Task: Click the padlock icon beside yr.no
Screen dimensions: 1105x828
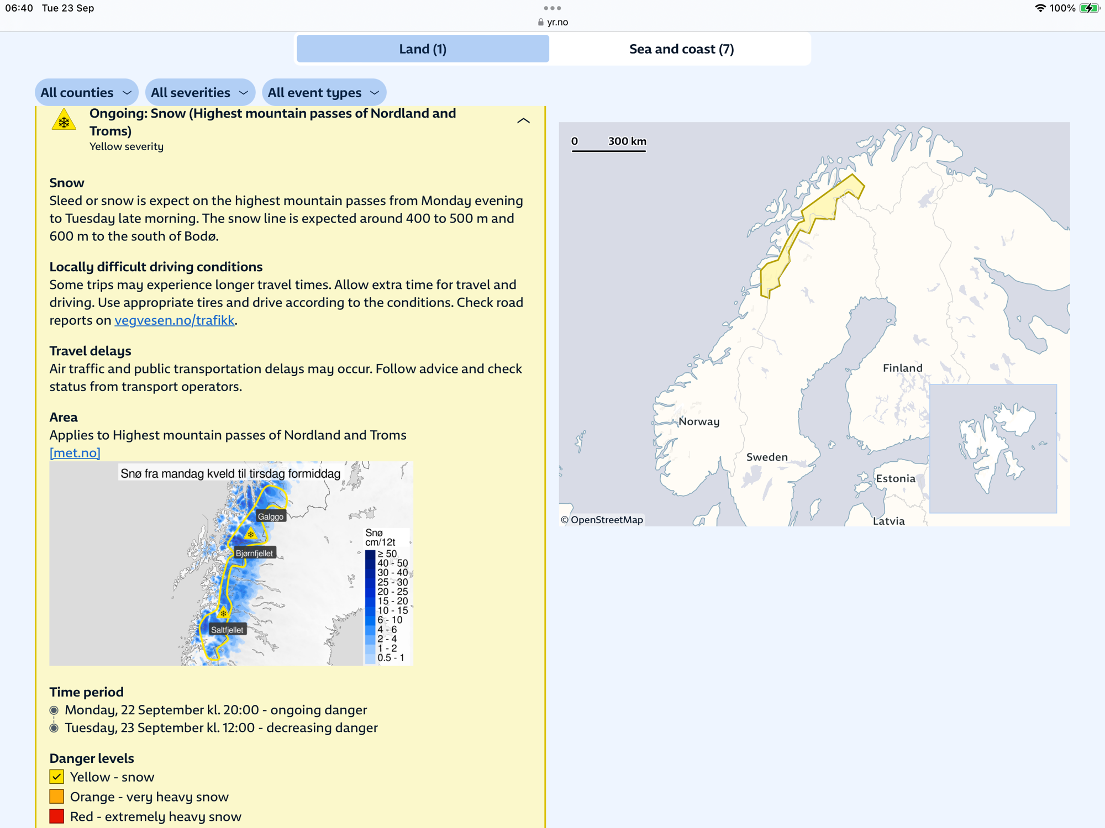Action: pyautogui.click(x=540, y=22)
